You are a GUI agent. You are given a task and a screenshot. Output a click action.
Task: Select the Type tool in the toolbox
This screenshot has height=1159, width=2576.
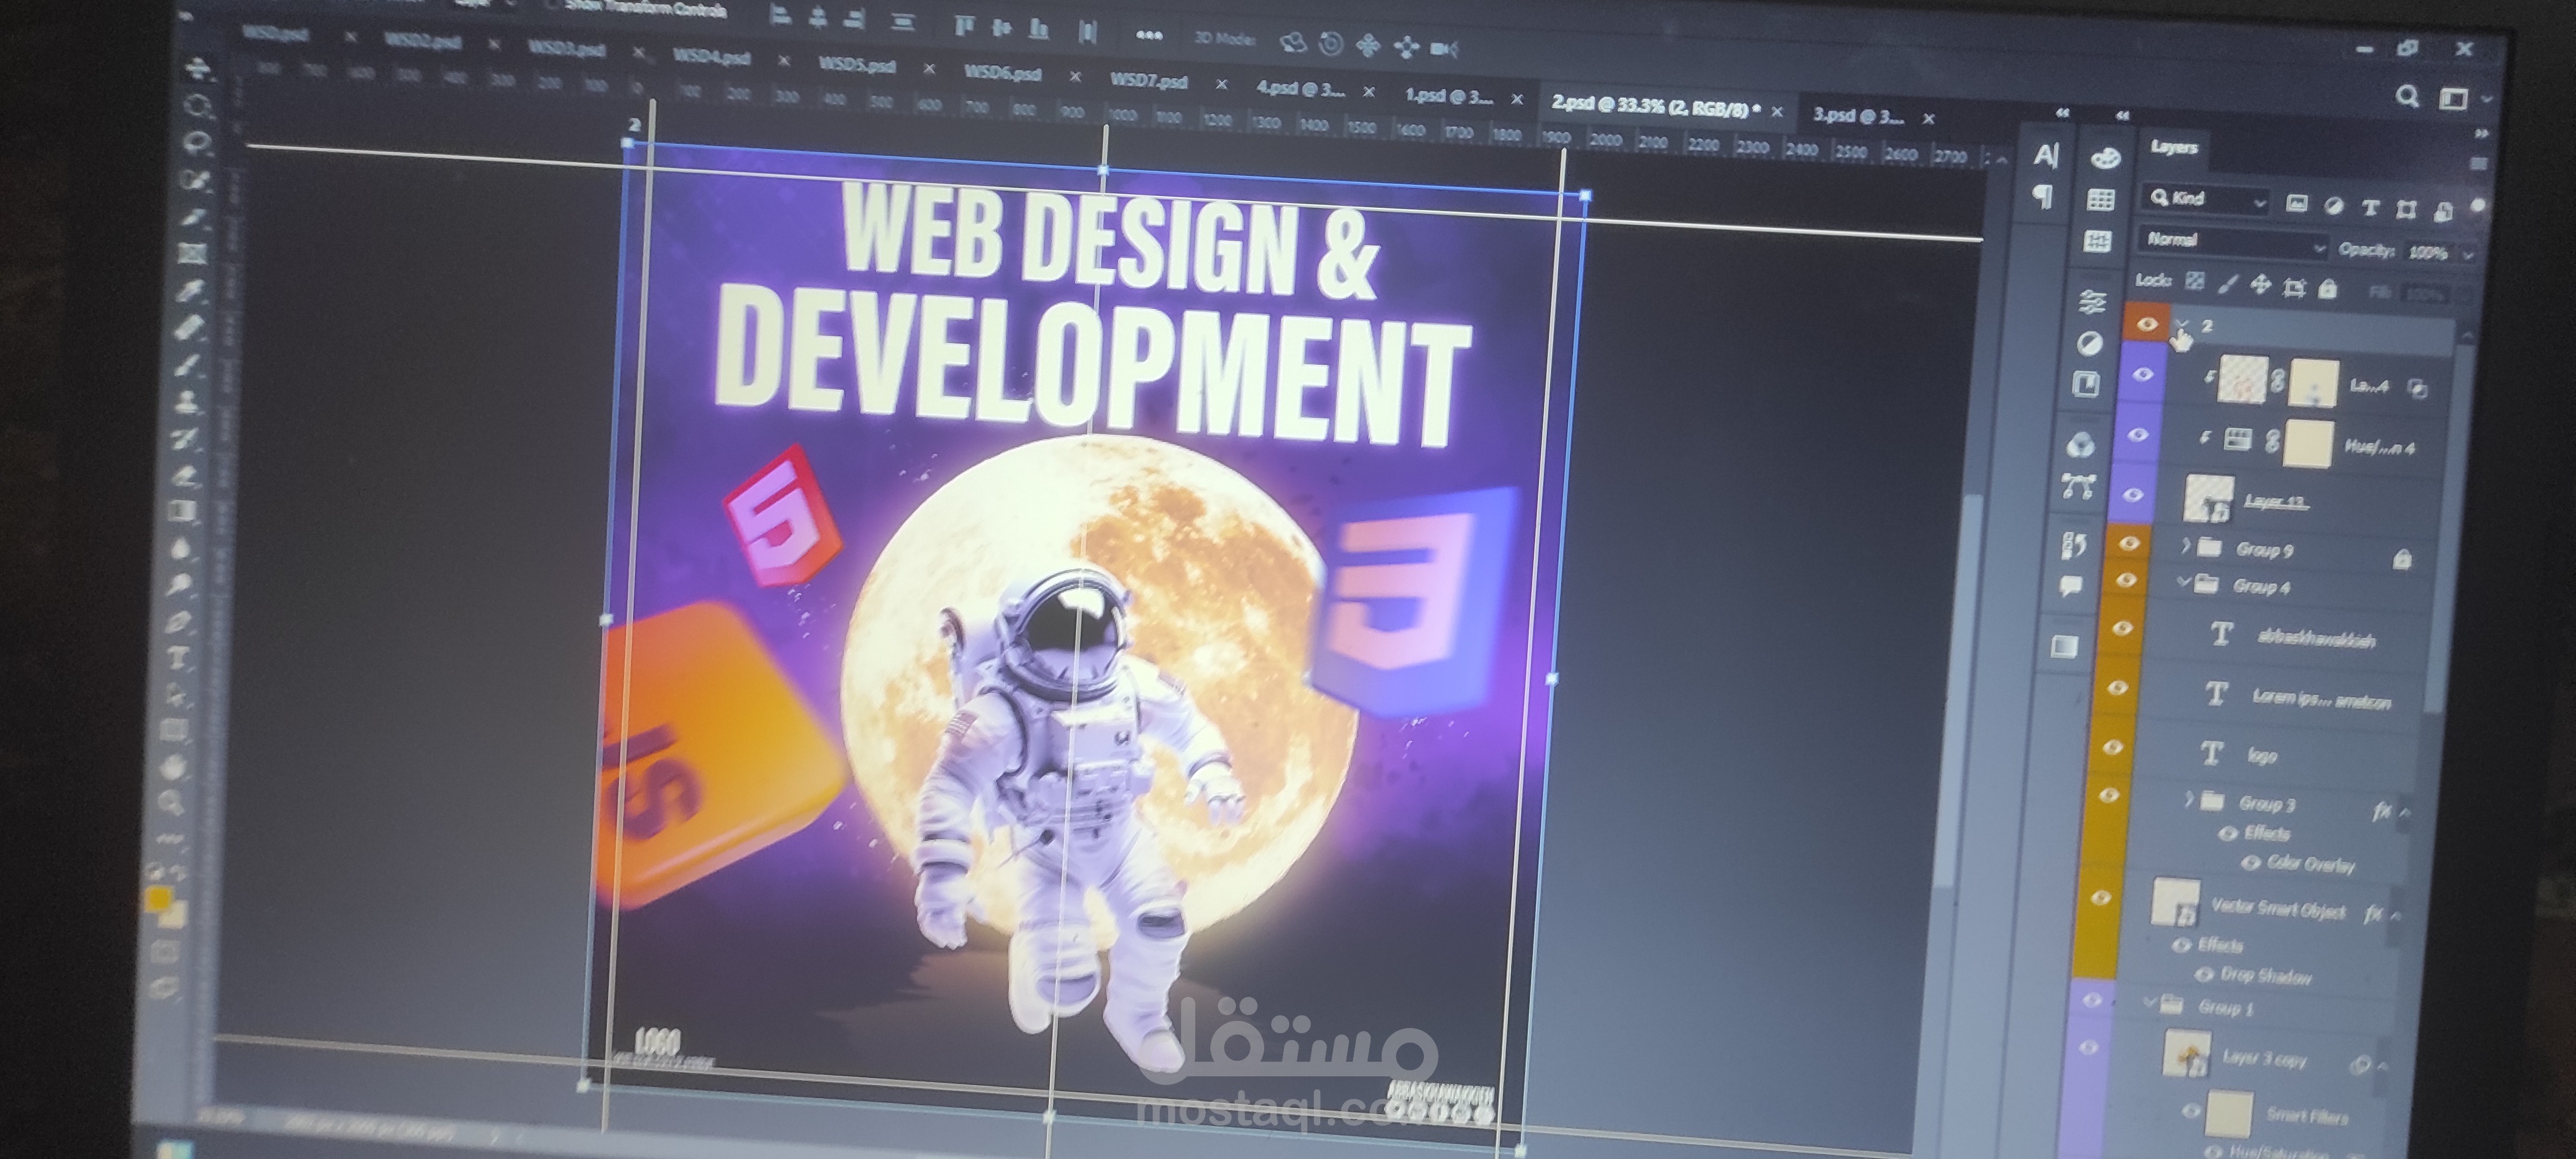[179, 659]
